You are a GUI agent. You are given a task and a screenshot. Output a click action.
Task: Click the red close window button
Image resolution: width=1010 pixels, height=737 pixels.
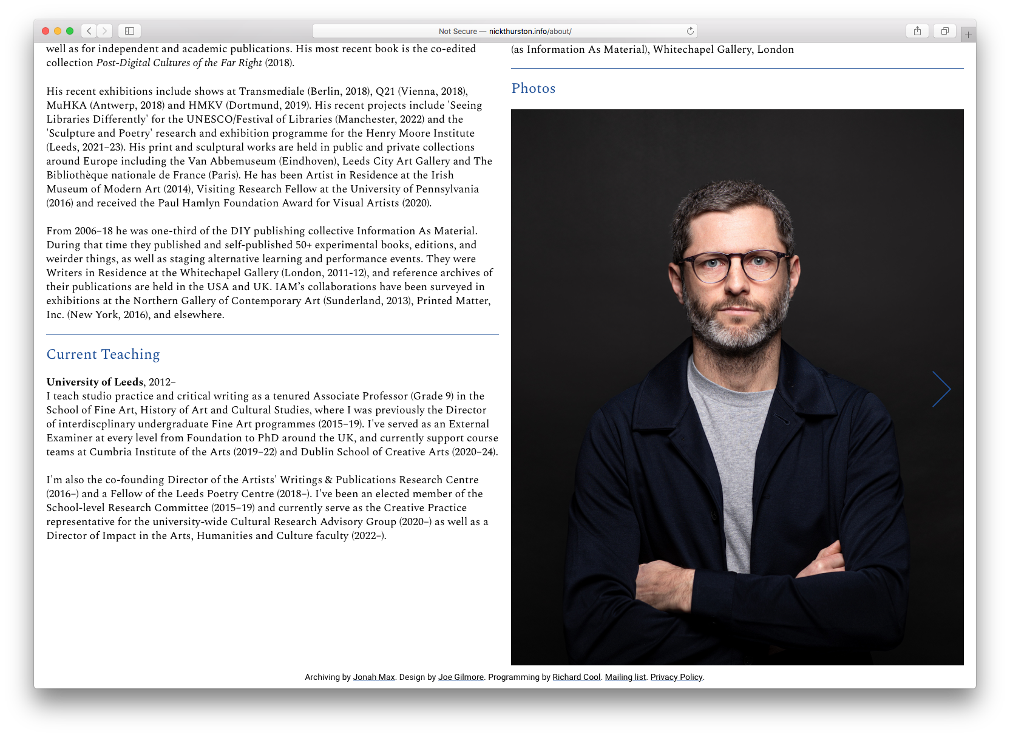coord(46,31)
